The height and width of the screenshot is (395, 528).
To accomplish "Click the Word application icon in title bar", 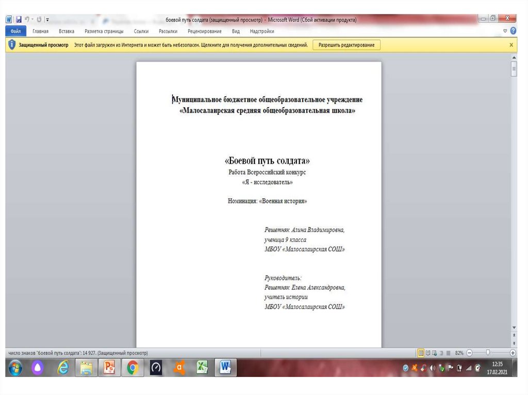I will point(9,20).
